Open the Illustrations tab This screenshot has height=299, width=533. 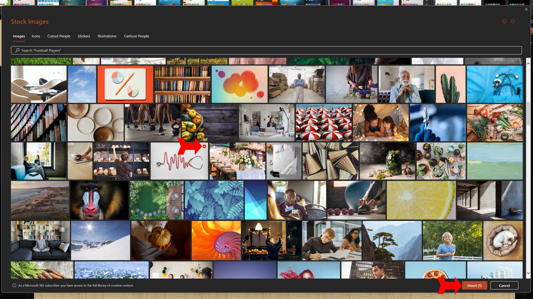107,36
